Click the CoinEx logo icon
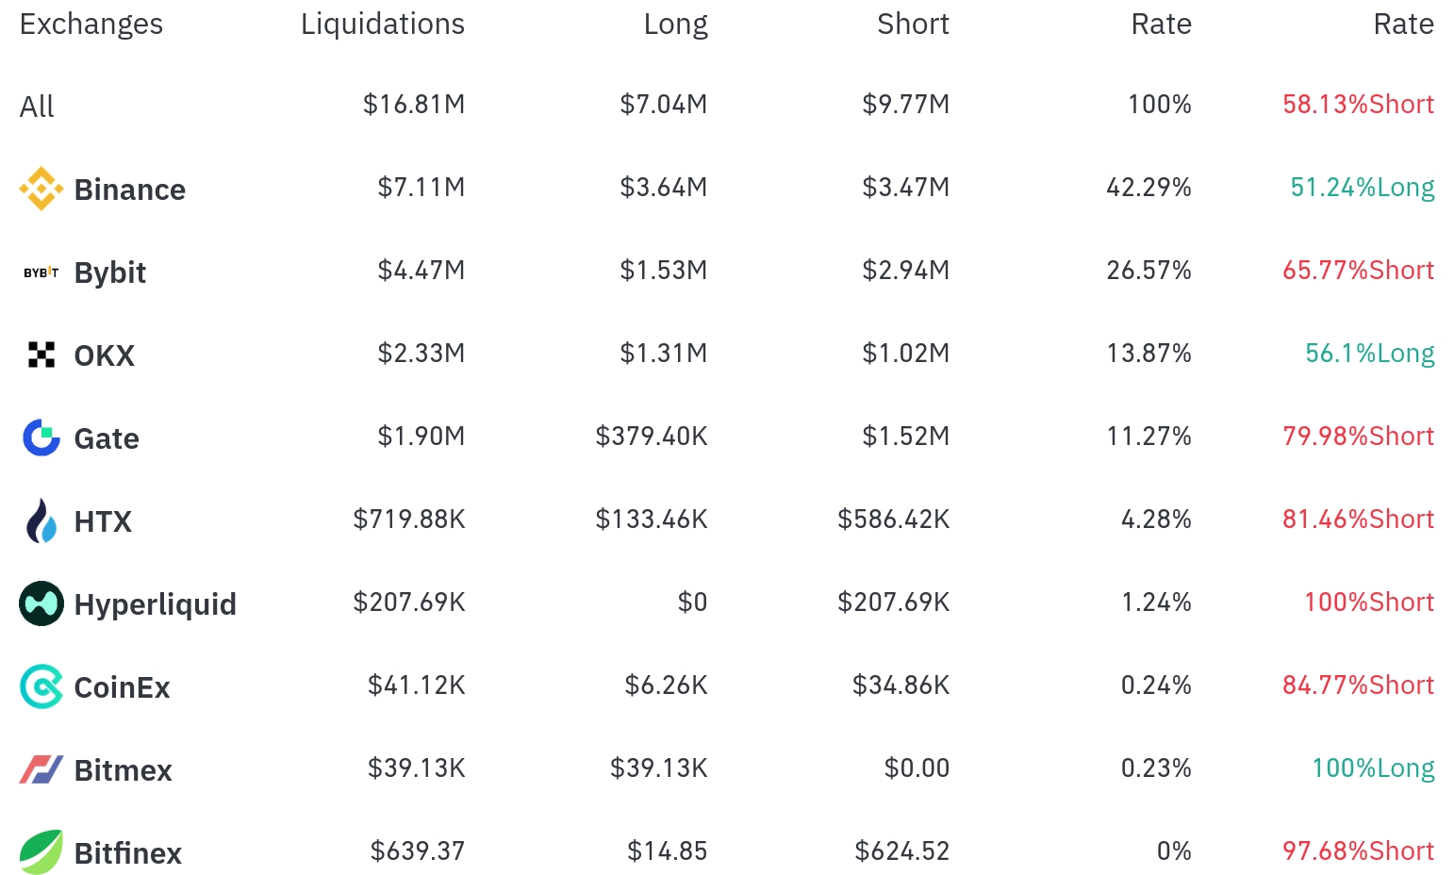1454x875 pixels. point(41,686)
